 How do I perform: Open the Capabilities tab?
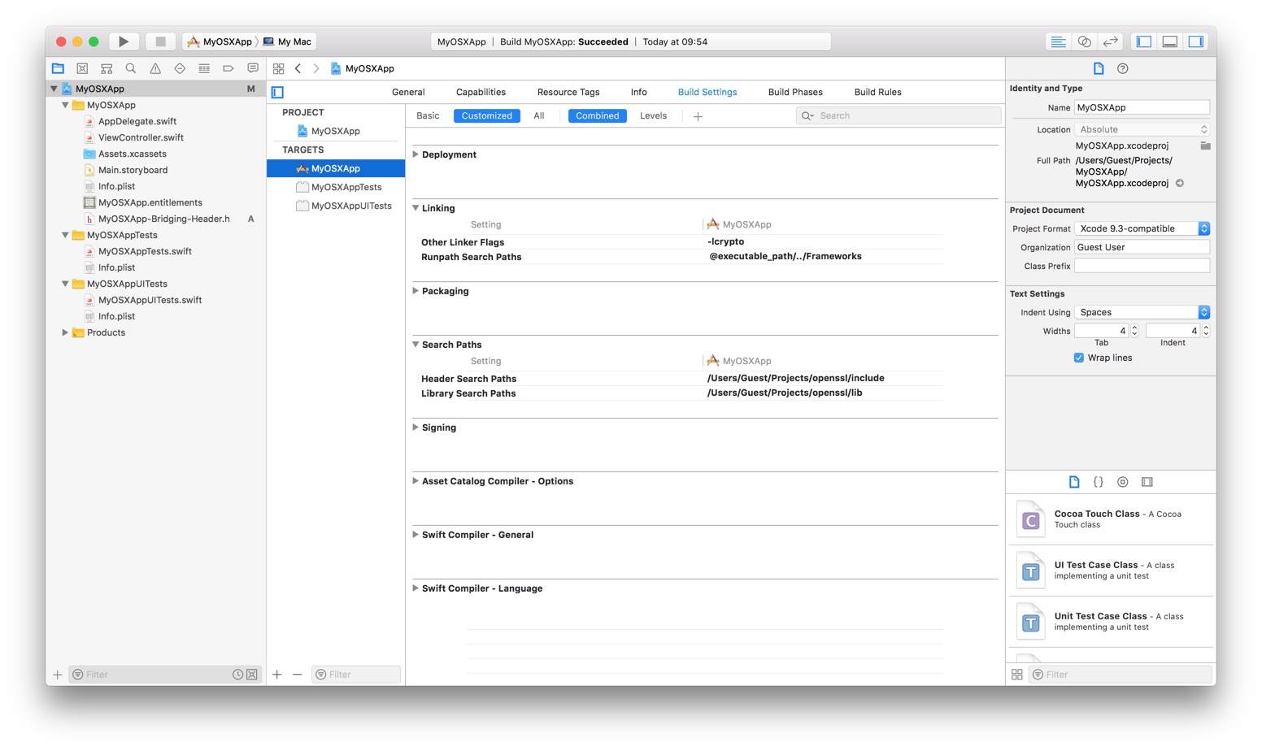coord(481,93)
